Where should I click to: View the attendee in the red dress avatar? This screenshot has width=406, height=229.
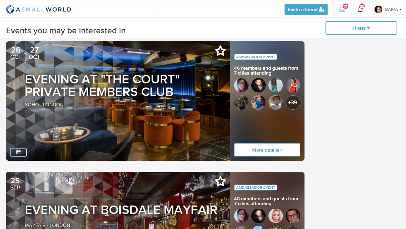point(293,85)
